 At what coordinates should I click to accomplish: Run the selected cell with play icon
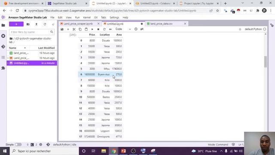click(x=92, y=29)
